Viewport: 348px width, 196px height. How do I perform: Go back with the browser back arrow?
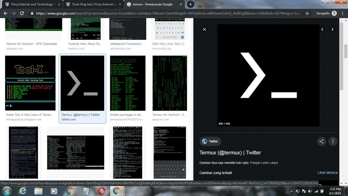tap(6, 13)
